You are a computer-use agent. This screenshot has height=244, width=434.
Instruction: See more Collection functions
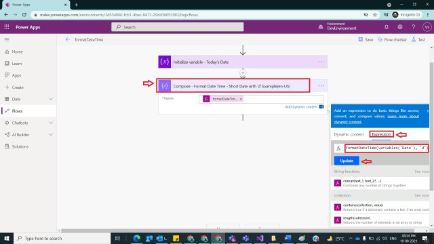point(422,196)
